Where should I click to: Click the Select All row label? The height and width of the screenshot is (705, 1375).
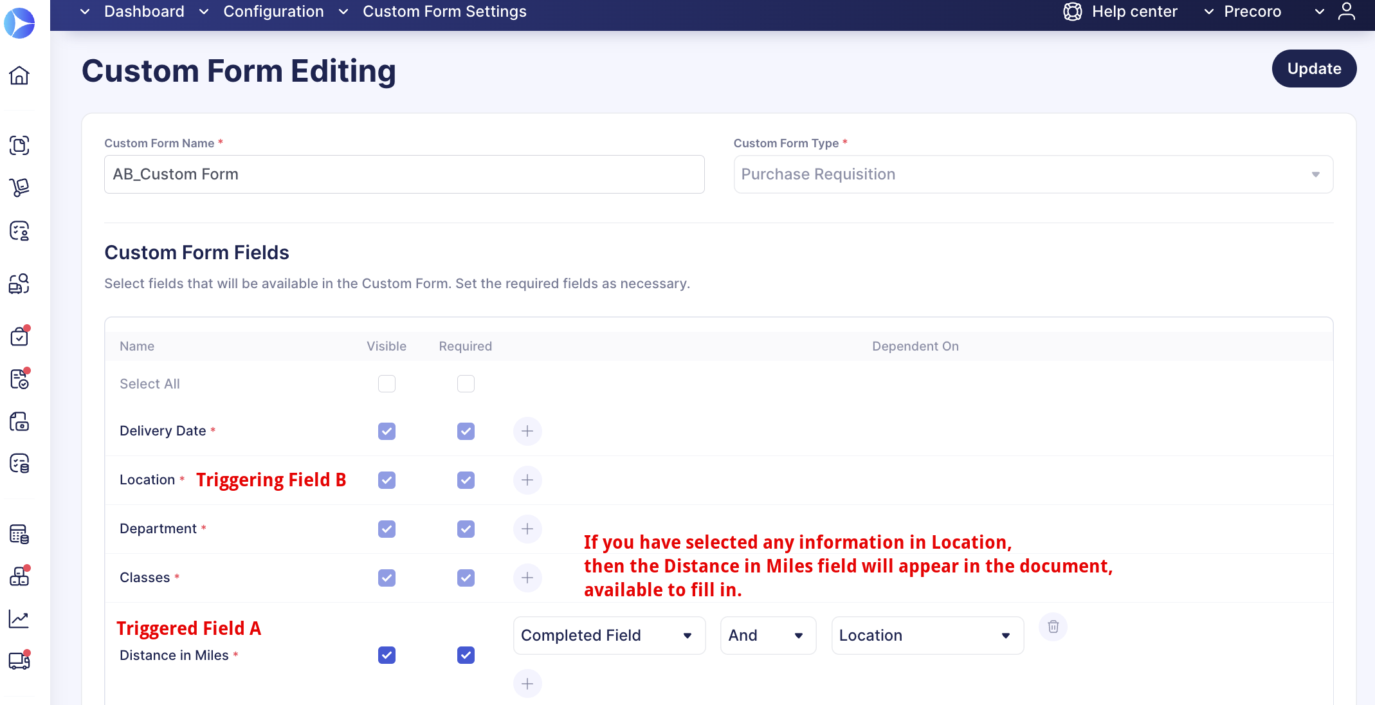click(x=150, y=384)
